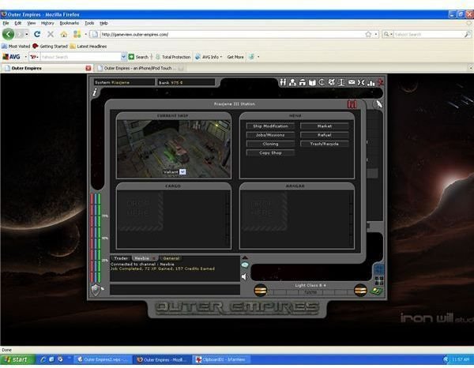Screen dimensions: 474x368
Task: Click the satellite dish icon beside station panel
Action: click(378, 104)
